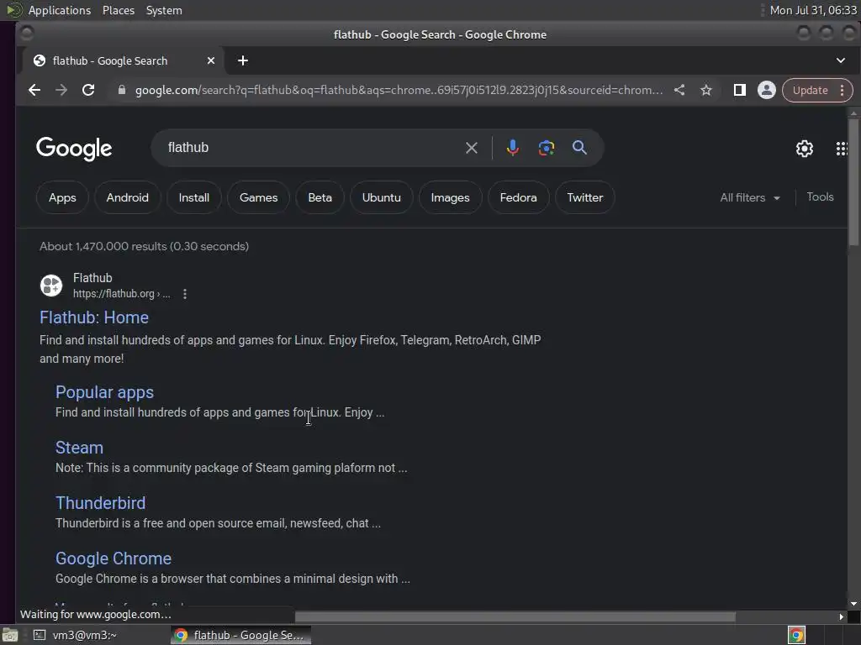This screenshot has height=645, width=861.
Task: Select the Ubuntu filter chip
Action: [382, 197]
